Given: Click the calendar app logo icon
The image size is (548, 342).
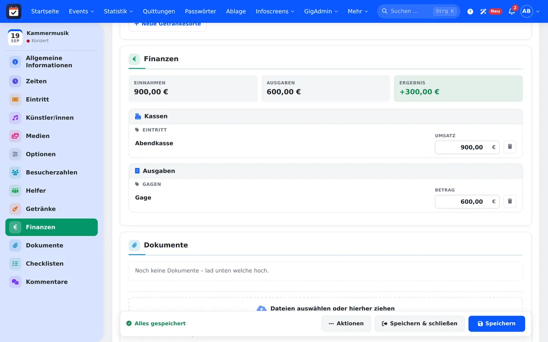Looking at the screenshot, I should pyautogui.click(x=14, y=11).
